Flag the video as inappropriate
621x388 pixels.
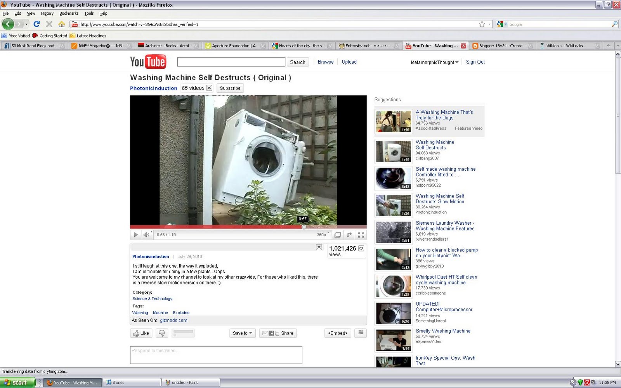pyautogui.click(x=361, y=333)
